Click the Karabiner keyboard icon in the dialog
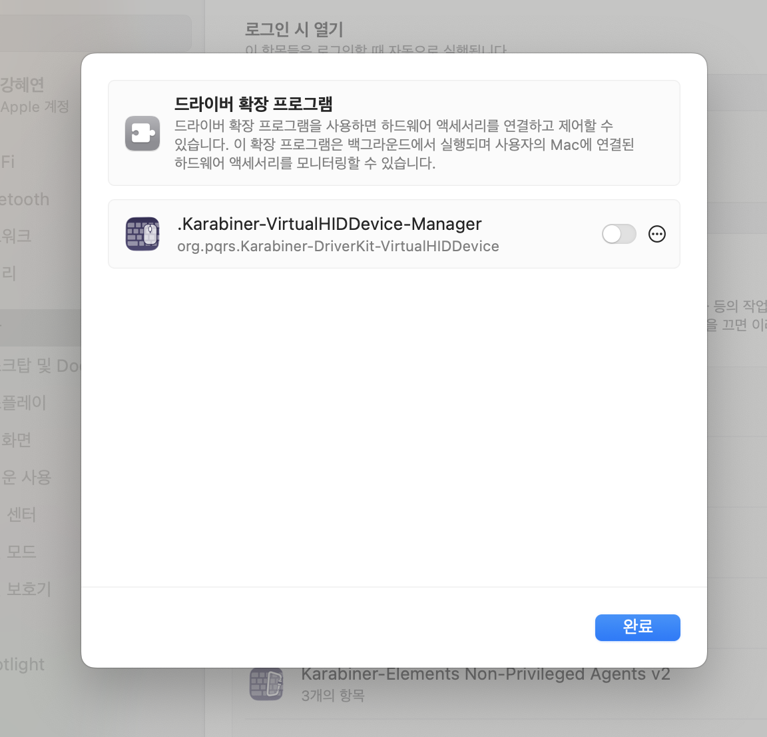The image size is (767, 737). tap(142, 234)
